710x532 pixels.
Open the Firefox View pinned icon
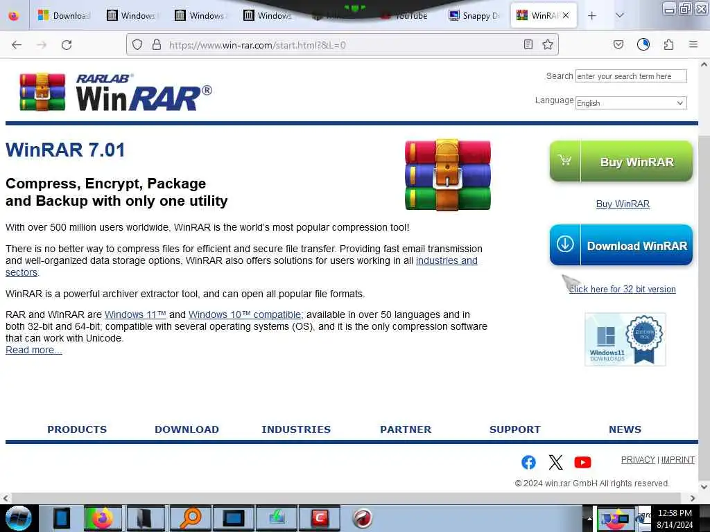(14, 16)
